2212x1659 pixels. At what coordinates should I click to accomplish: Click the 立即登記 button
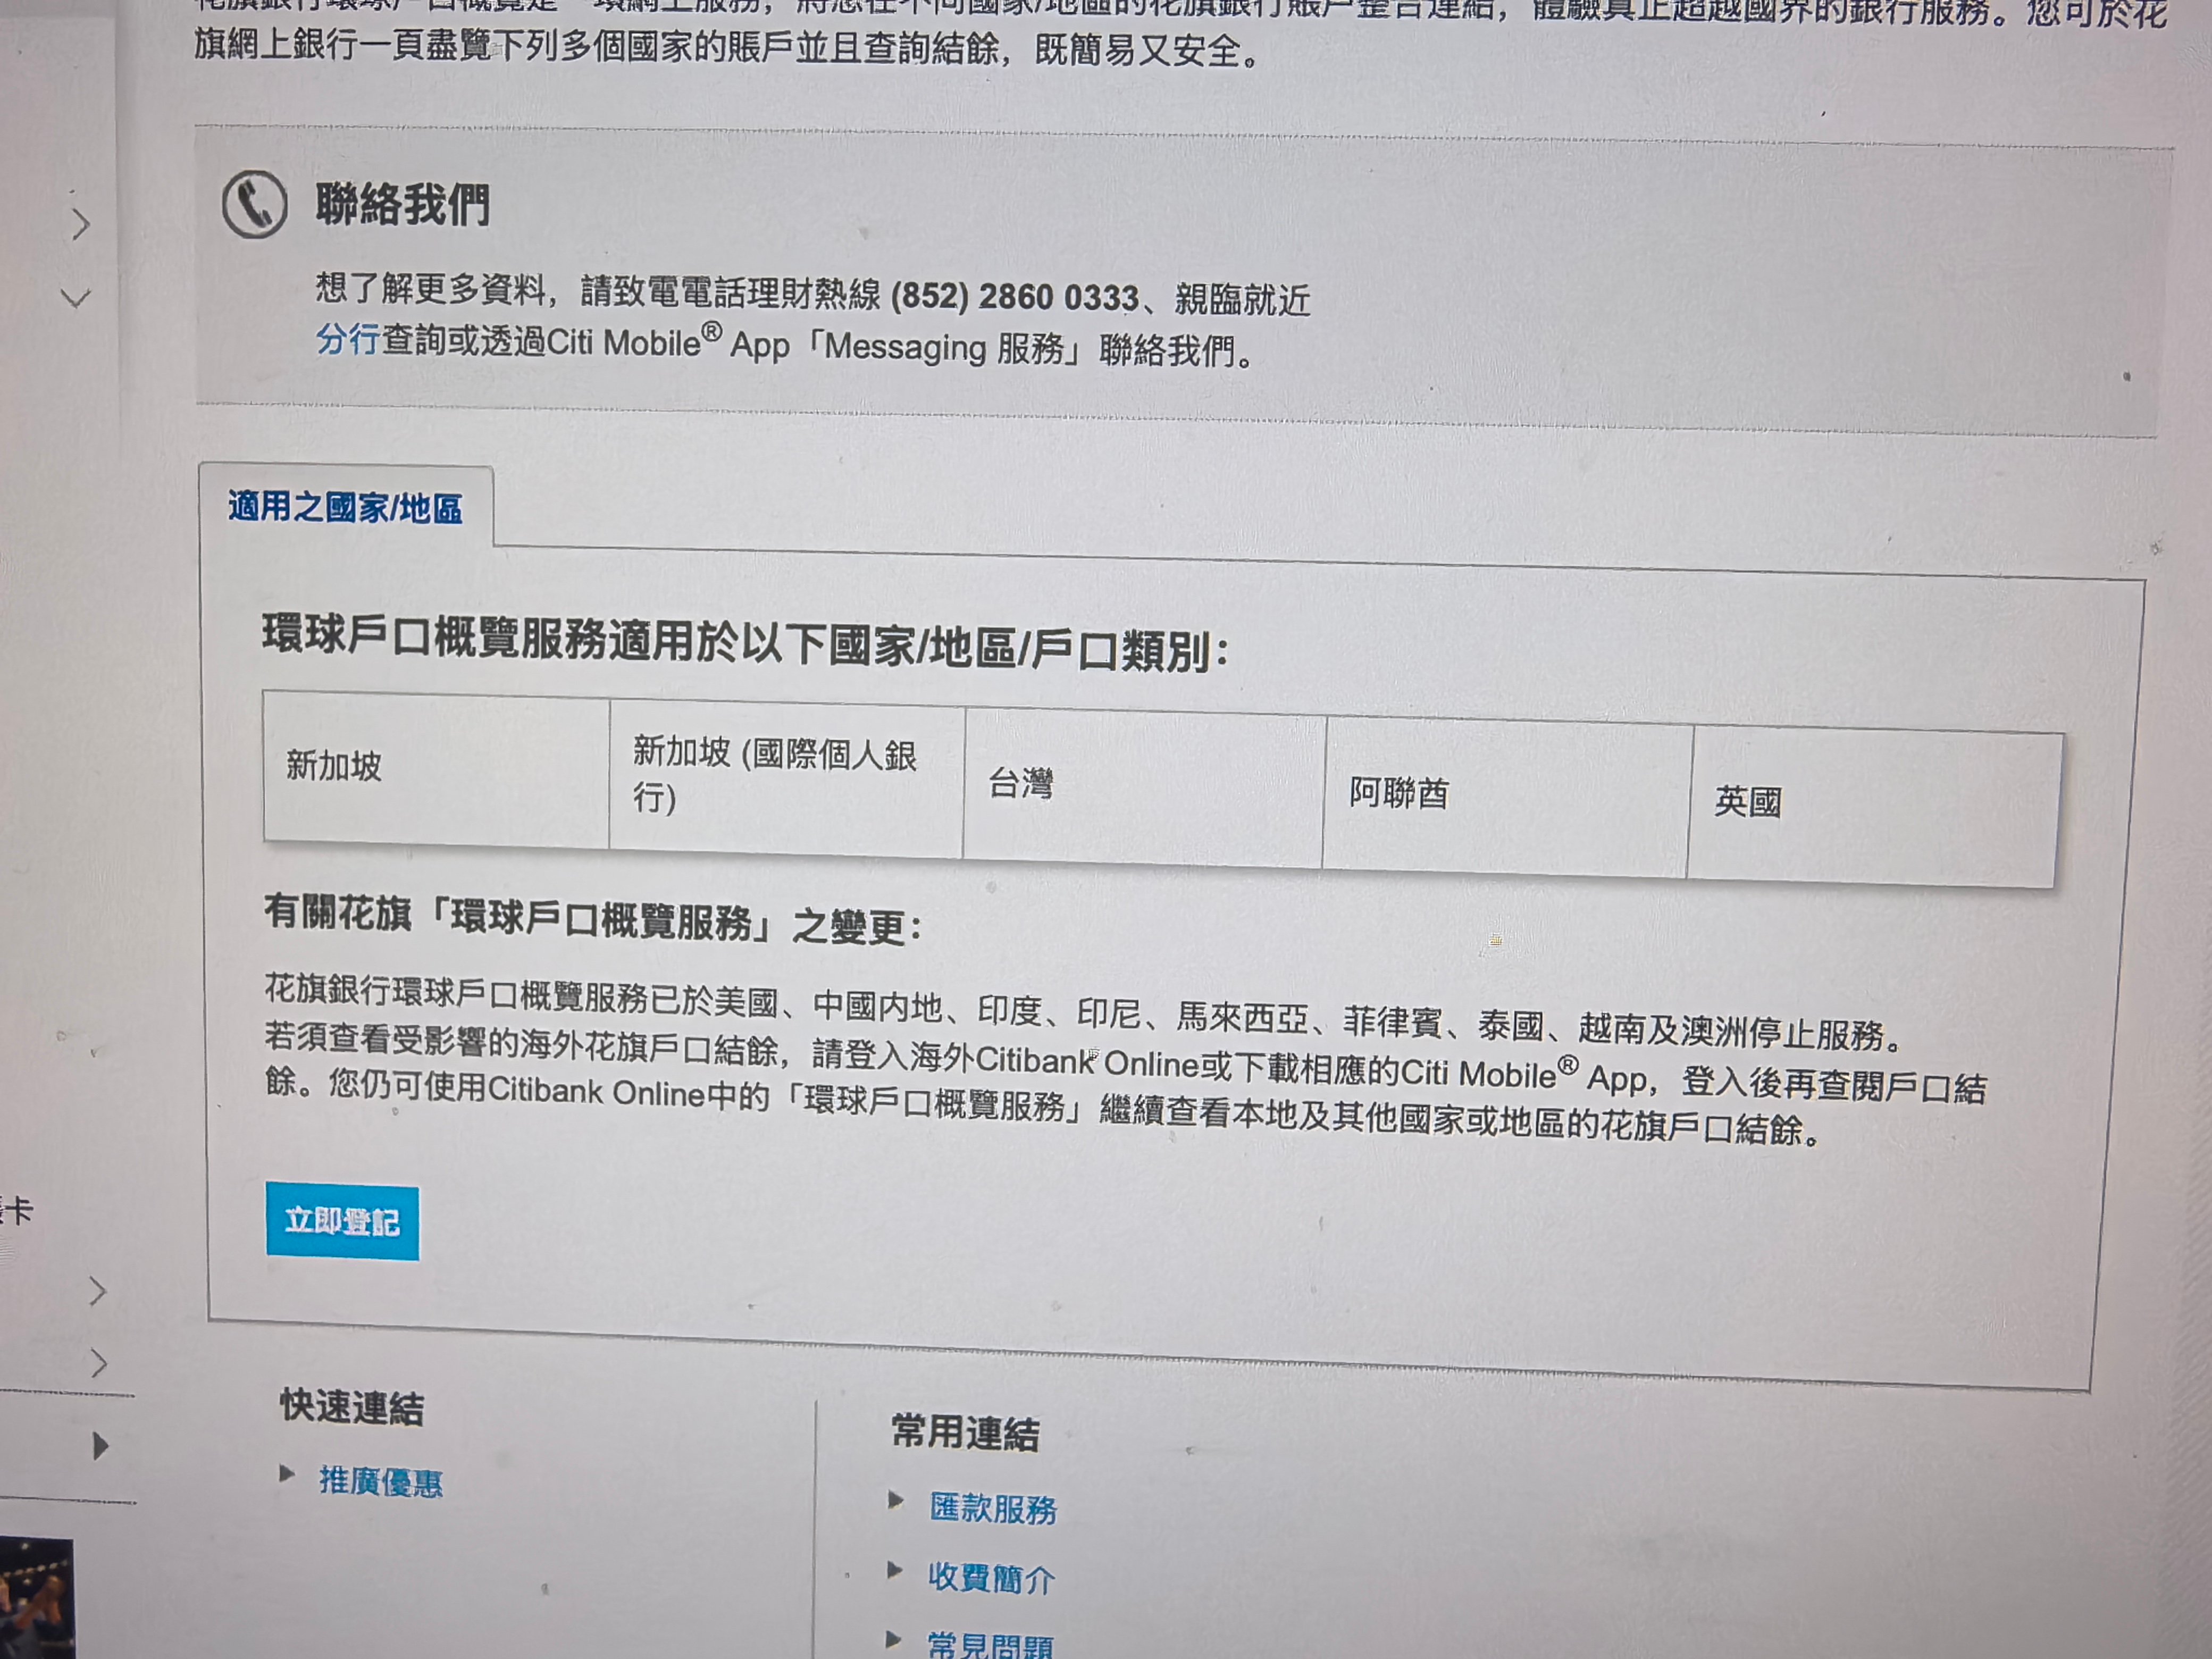coord(342,1221)
